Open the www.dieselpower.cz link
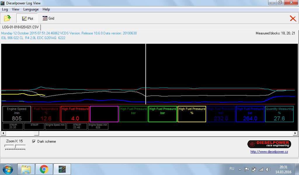The height and width of the screenshot is (175, 299). [x=269, y=152]
